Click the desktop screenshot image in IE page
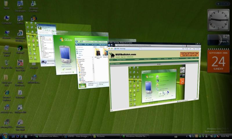 [x=157, y=86]
